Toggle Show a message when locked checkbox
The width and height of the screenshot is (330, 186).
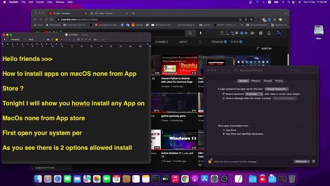click(x=223, y=98)
